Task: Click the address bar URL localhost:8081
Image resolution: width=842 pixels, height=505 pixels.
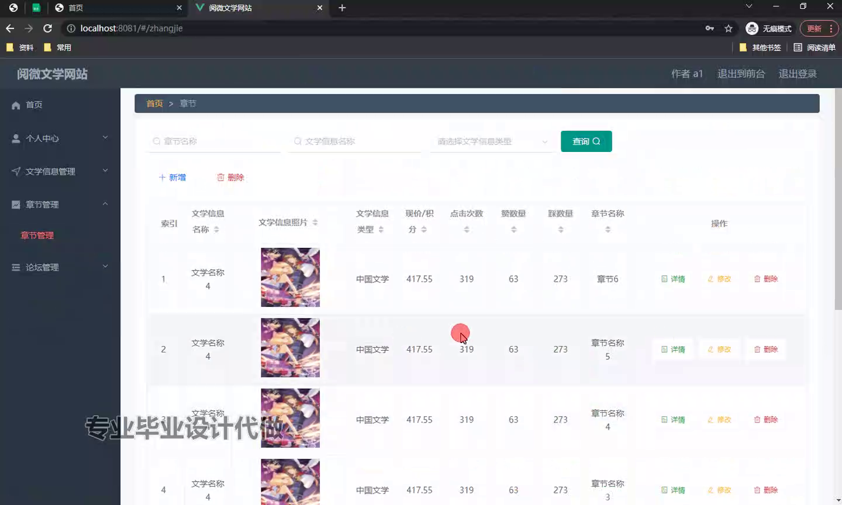Action: click(132, 28)
